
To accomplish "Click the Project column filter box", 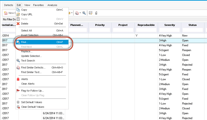I will tap(123, 30).
